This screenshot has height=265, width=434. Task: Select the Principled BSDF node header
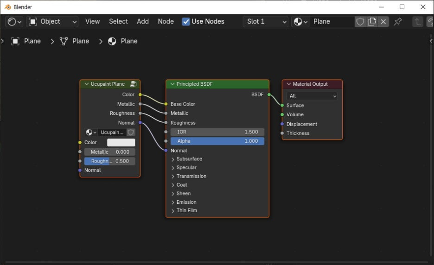click(217, 84)
